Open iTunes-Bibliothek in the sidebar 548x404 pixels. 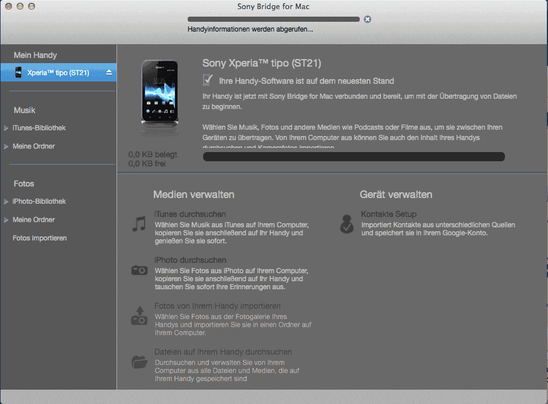(39, 128)
